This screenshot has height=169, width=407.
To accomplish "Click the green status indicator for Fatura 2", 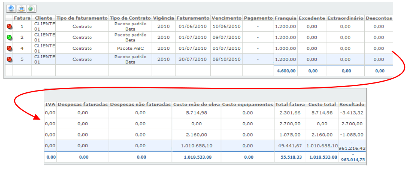I will [9, 38].
